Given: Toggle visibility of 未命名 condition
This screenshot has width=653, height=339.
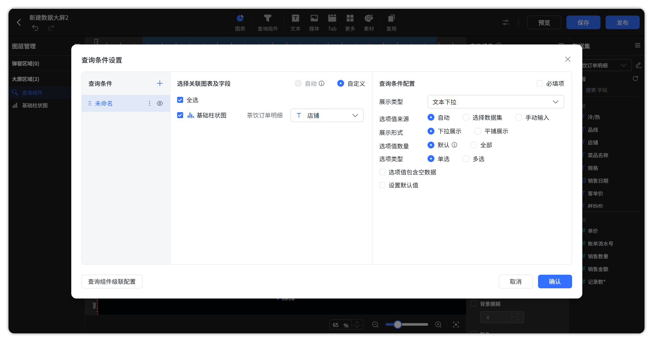Looking at the screenshot, I should click(160, 103).
